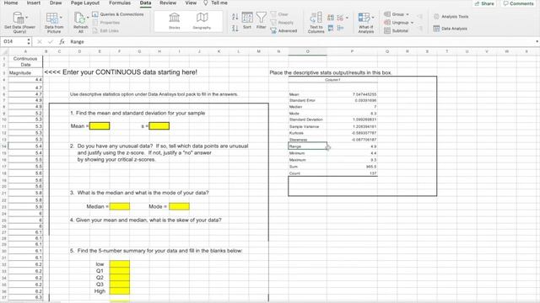Click the yellow Median answer cell
This screenshot has width=540, height=303.
[120, 206]
